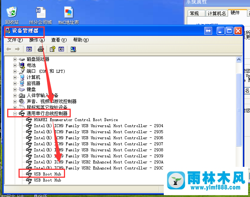This screenshot has width=250, height=197.
Task: Expand the 磁盘驱动器 node
Action: [15, 59]
